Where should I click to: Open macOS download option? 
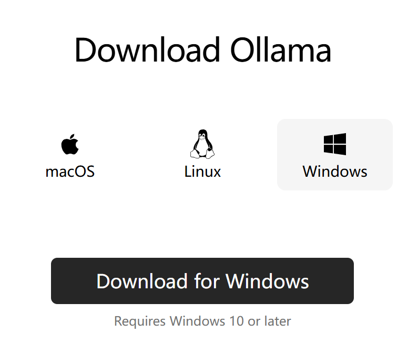[70, 155]
